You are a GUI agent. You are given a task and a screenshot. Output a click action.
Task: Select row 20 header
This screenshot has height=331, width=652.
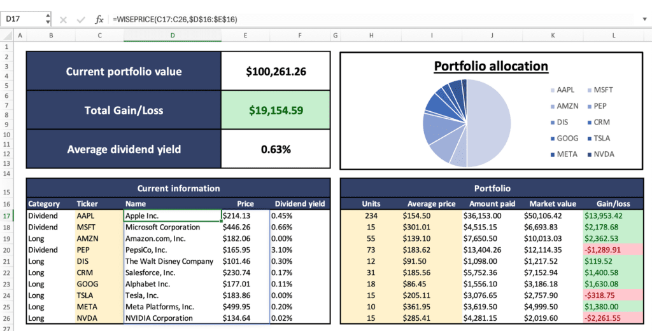(6, 250)
